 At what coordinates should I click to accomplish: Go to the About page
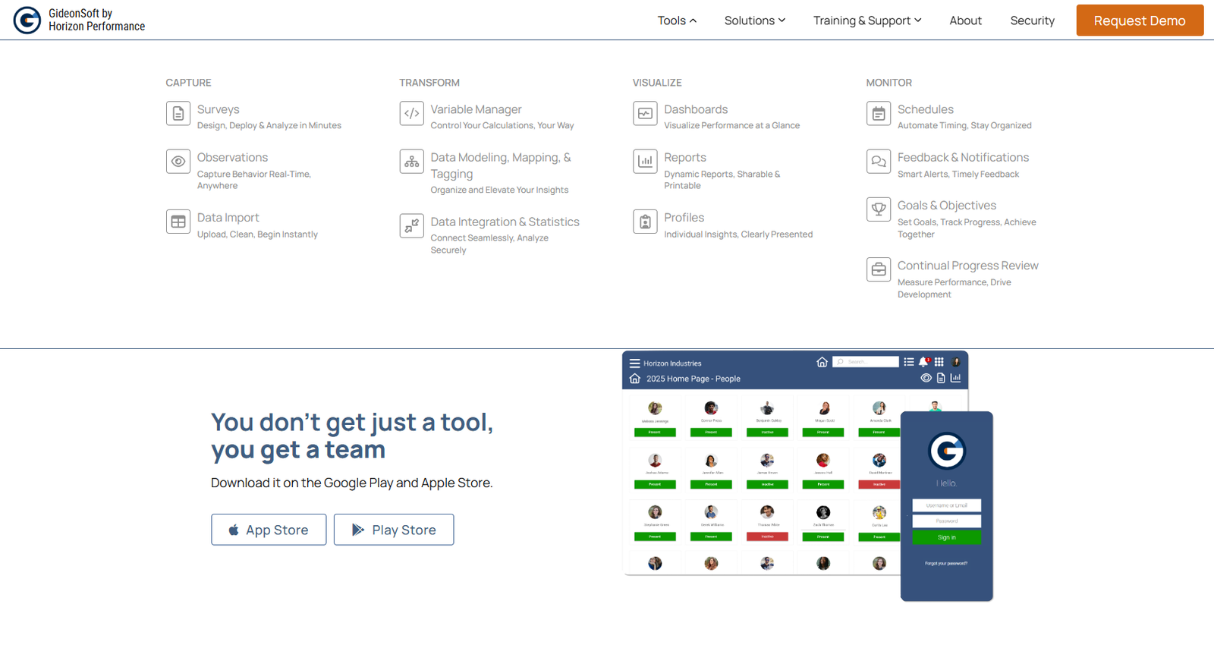965,20
